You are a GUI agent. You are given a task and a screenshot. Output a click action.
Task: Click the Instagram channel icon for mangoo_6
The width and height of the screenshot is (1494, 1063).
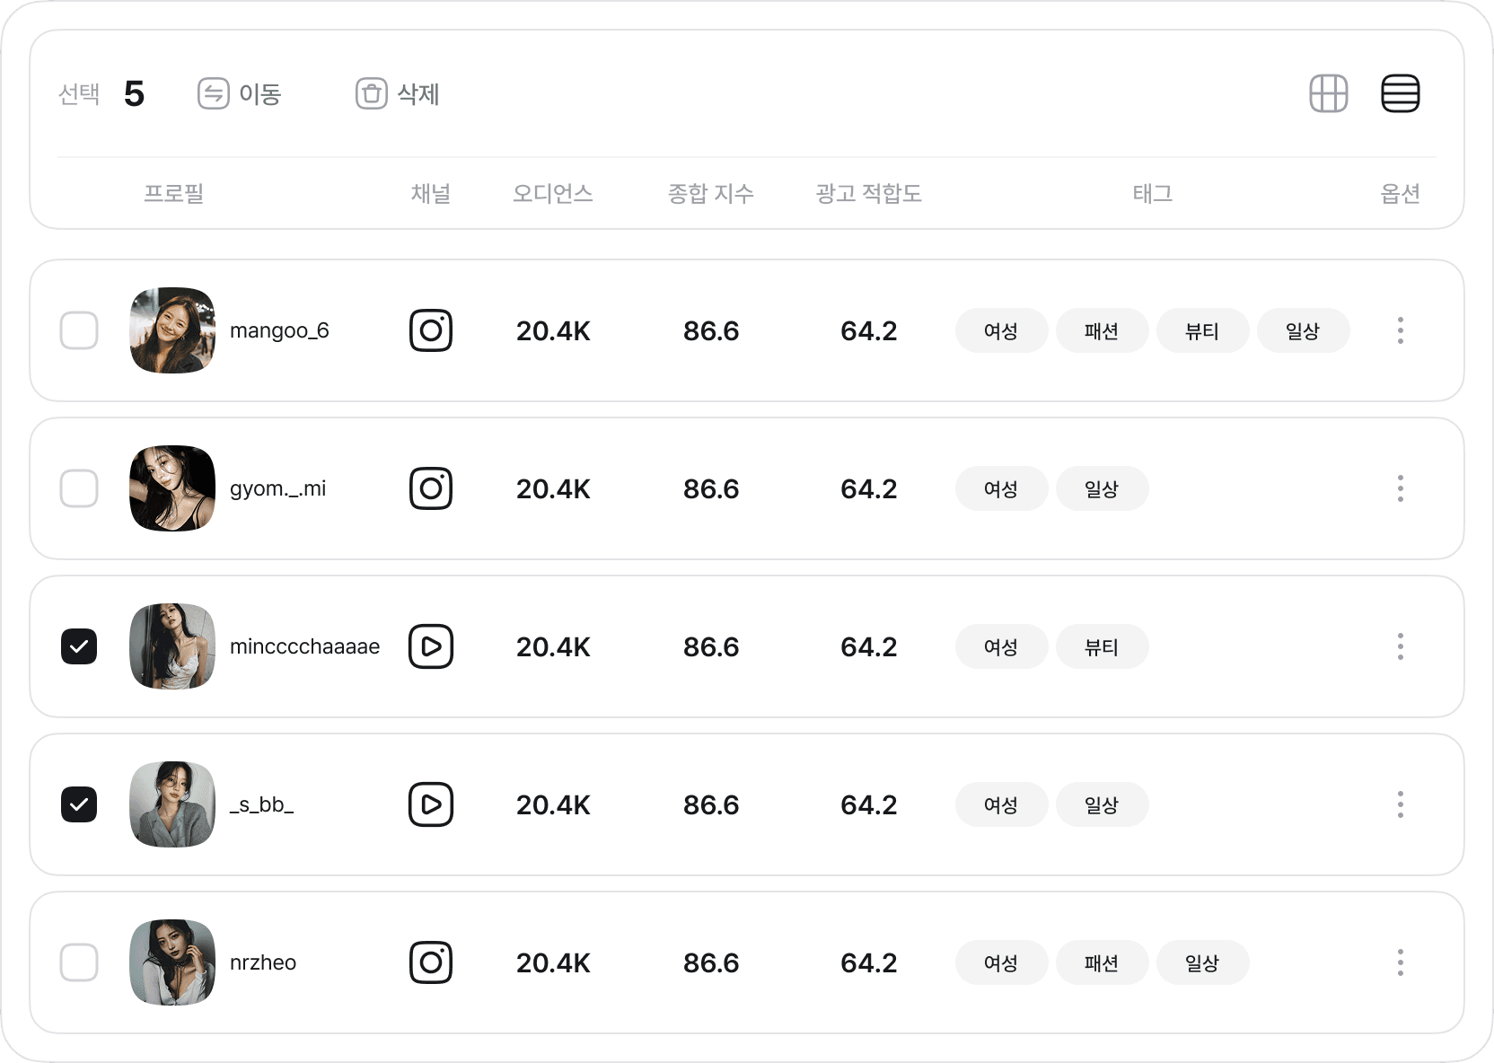point(431,330)
